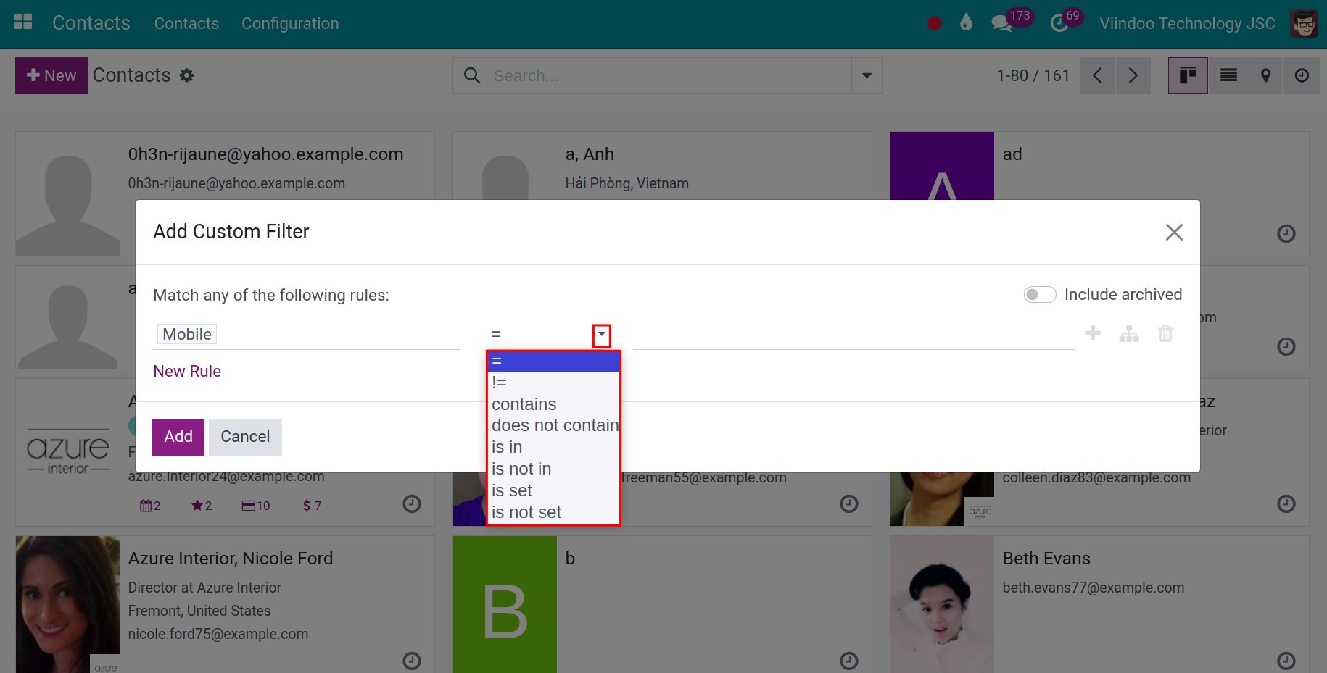Choose 'does not contain' operator
The height and width of the screenshot is (673, 1327).
click(x=554, y=425)
